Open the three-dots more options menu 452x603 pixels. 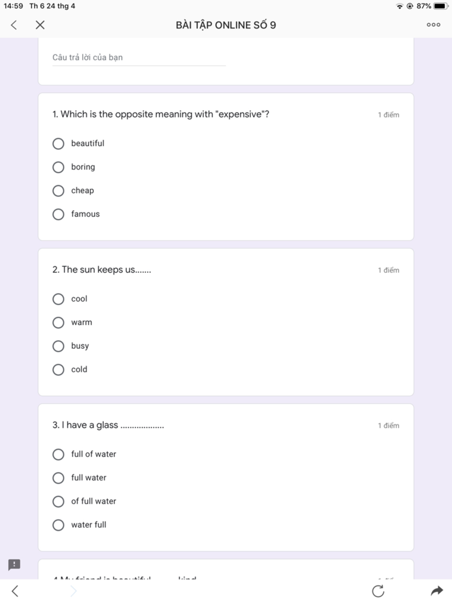[433, 25]
